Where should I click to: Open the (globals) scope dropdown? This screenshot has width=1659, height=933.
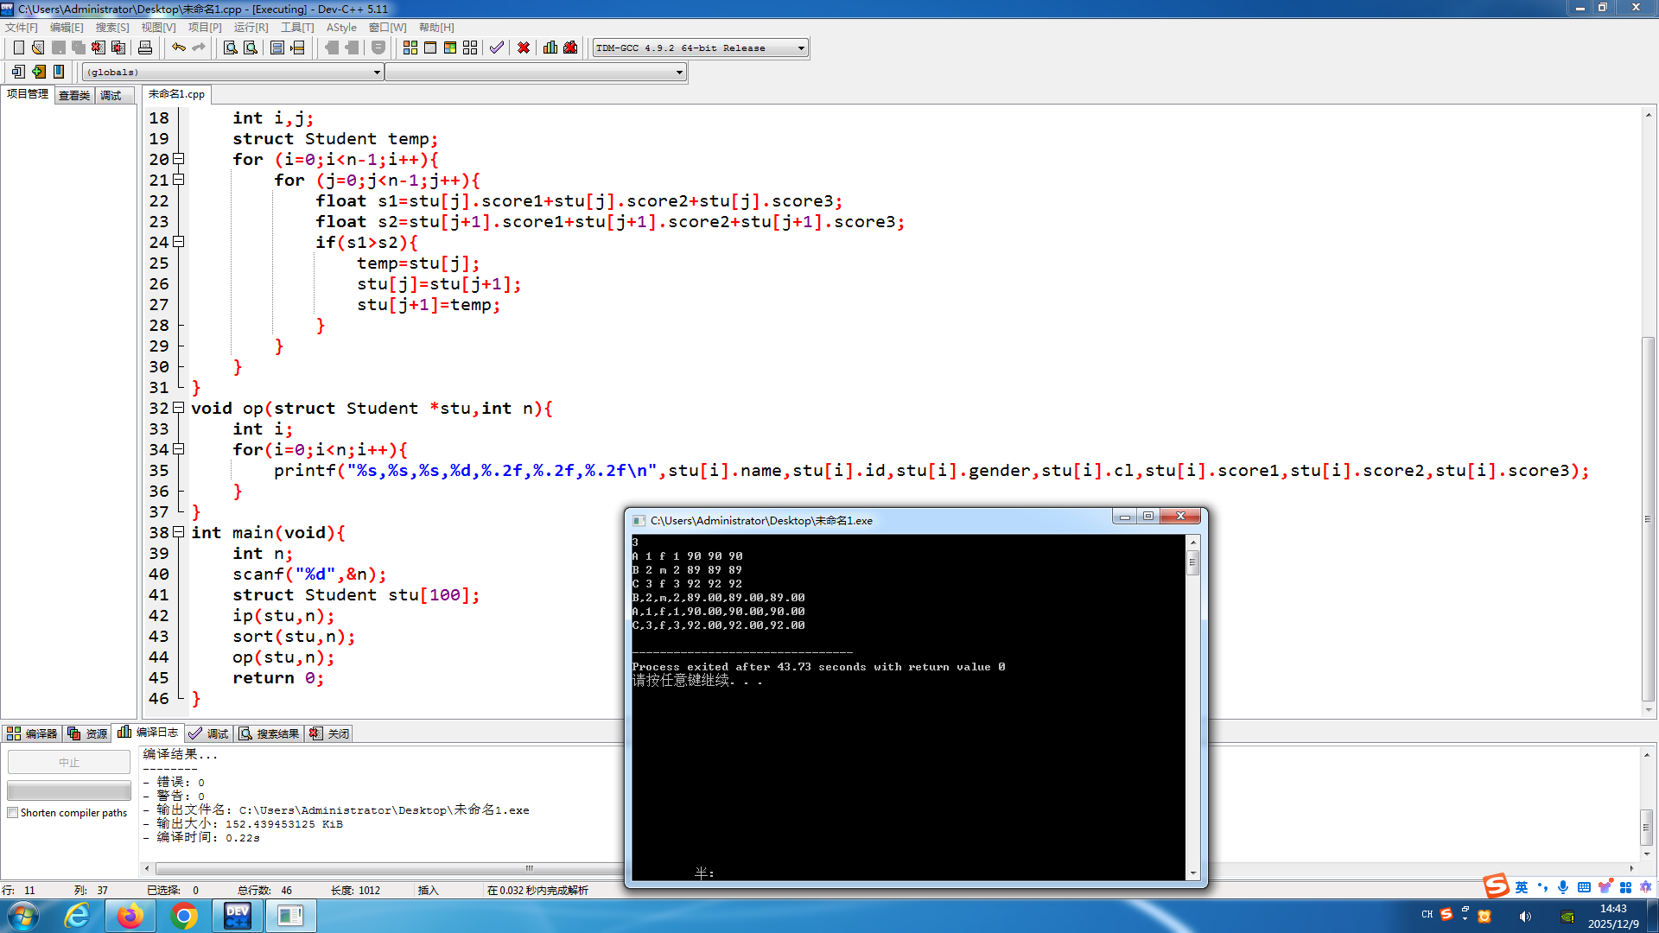(377, 73)
